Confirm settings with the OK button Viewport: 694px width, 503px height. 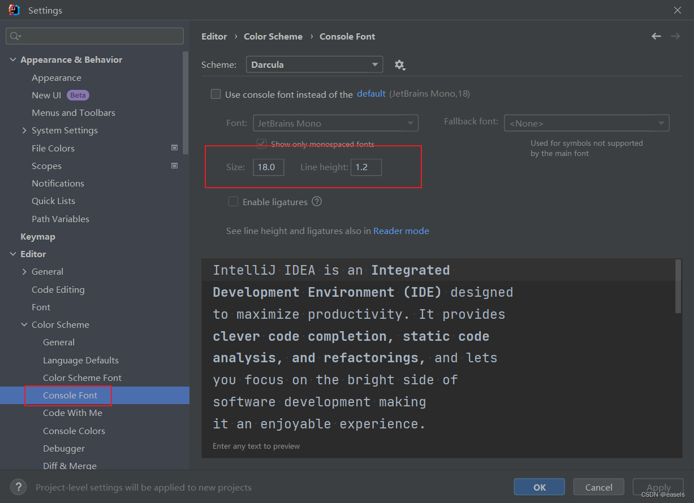point(540,487)
